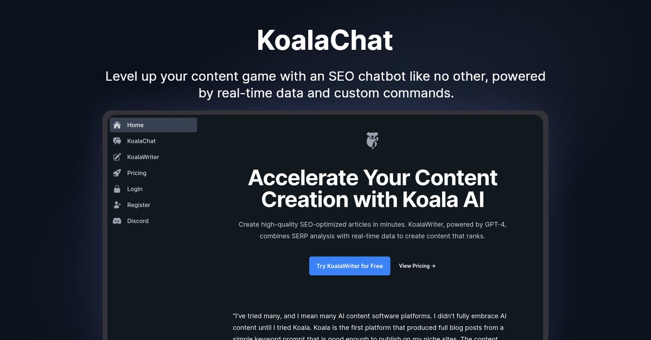This screenshot has width=651, height=340.
Task: Follow the View Pricing arrow link
Action: point(417,266)
